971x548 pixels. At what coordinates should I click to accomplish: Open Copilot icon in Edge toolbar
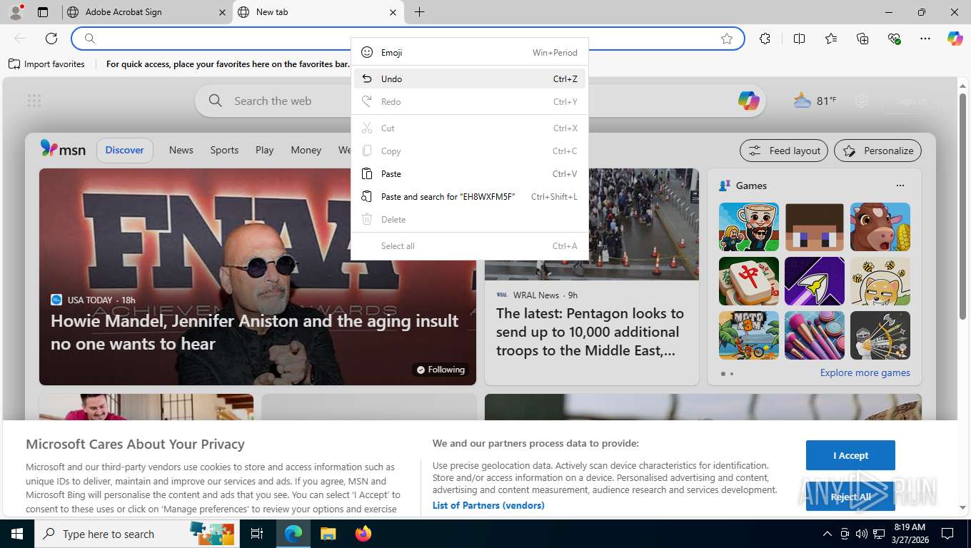(955, 39)
